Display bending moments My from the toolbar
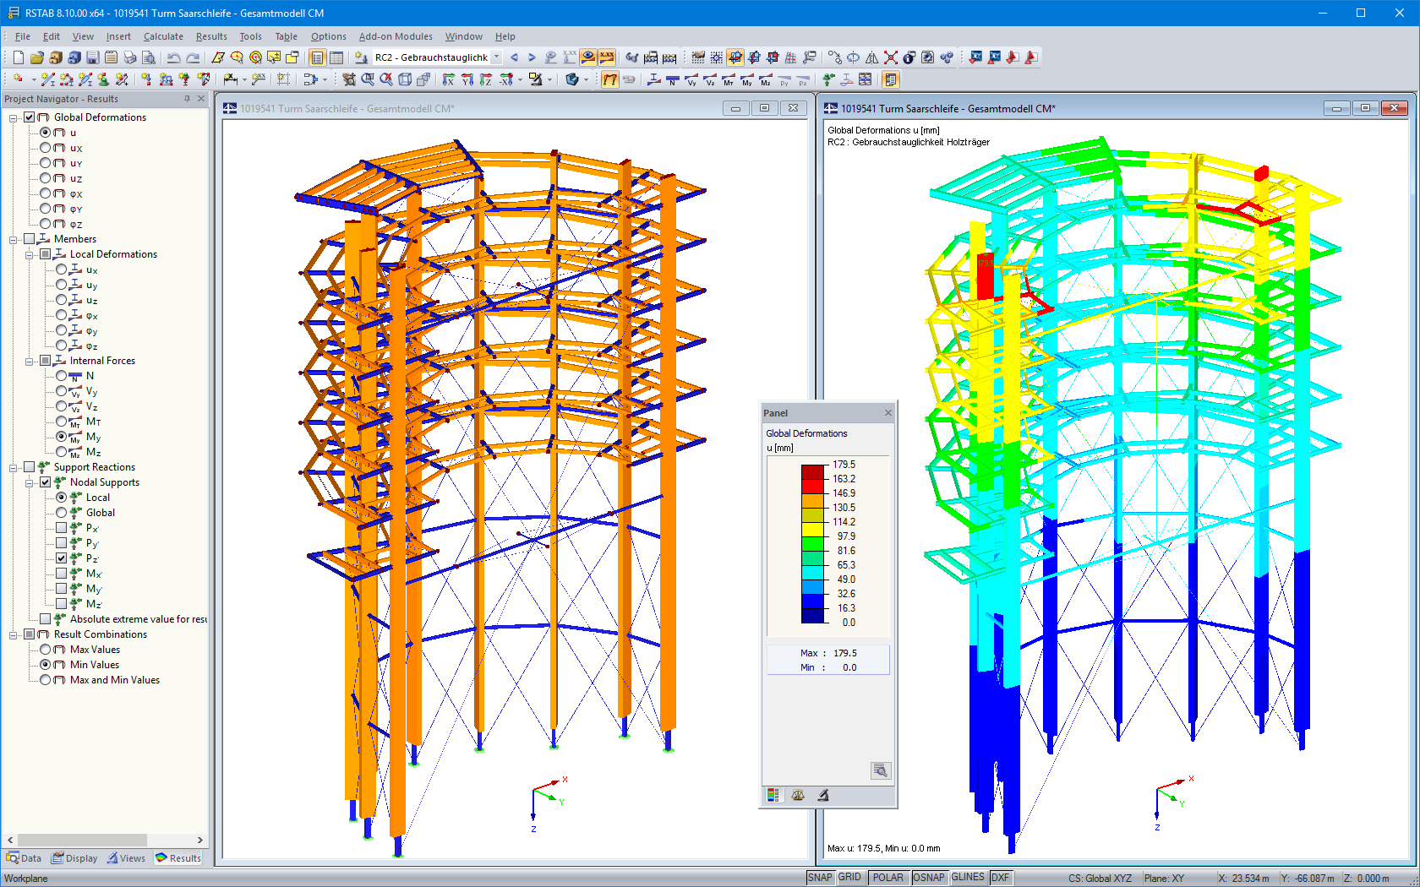The width and height of the screenshot is (1420, 887). 747,79
